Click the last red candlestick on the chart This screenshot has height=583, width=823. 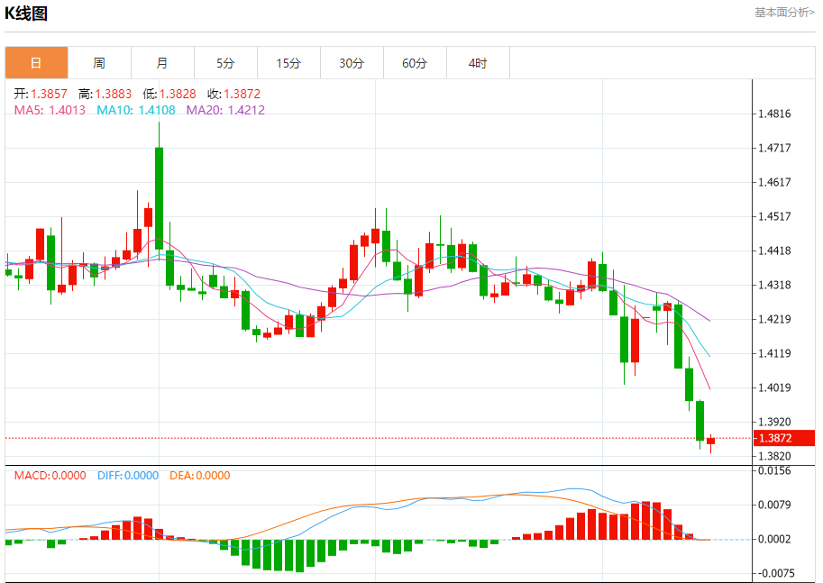tap(710, 441)
